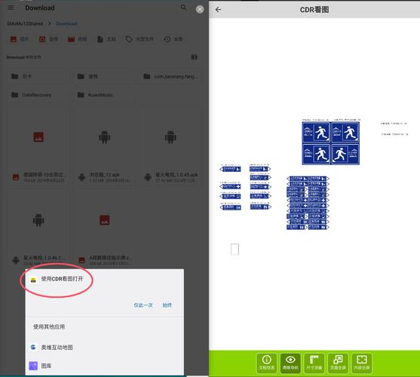Tap 仅此一次 (just once) button
Screen dimensions: 420x377
[143, 305]
